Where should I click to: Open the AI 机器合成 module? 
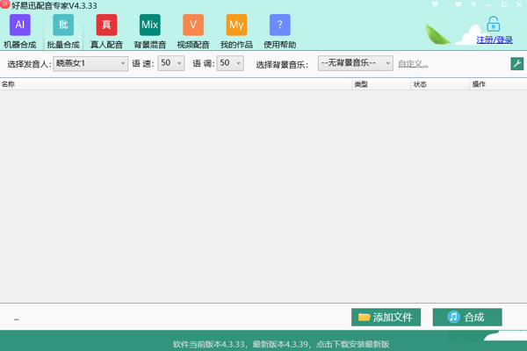point(19,31)
